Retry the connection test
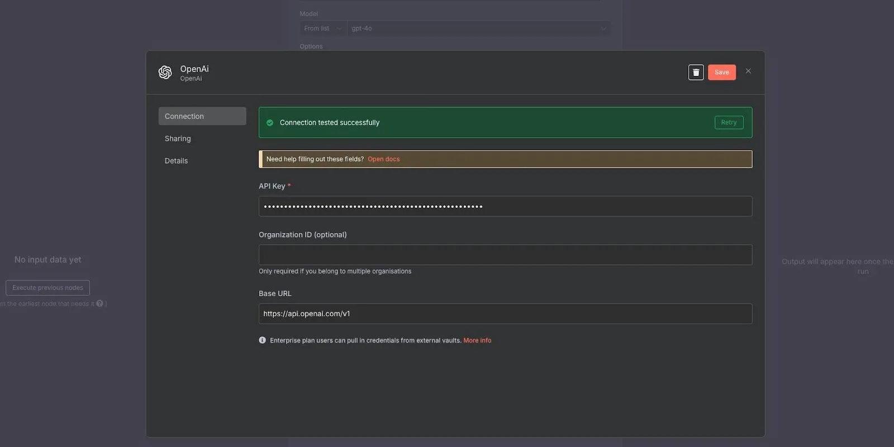Viewport: 894px width, 447px height. (x=729, y=122)
